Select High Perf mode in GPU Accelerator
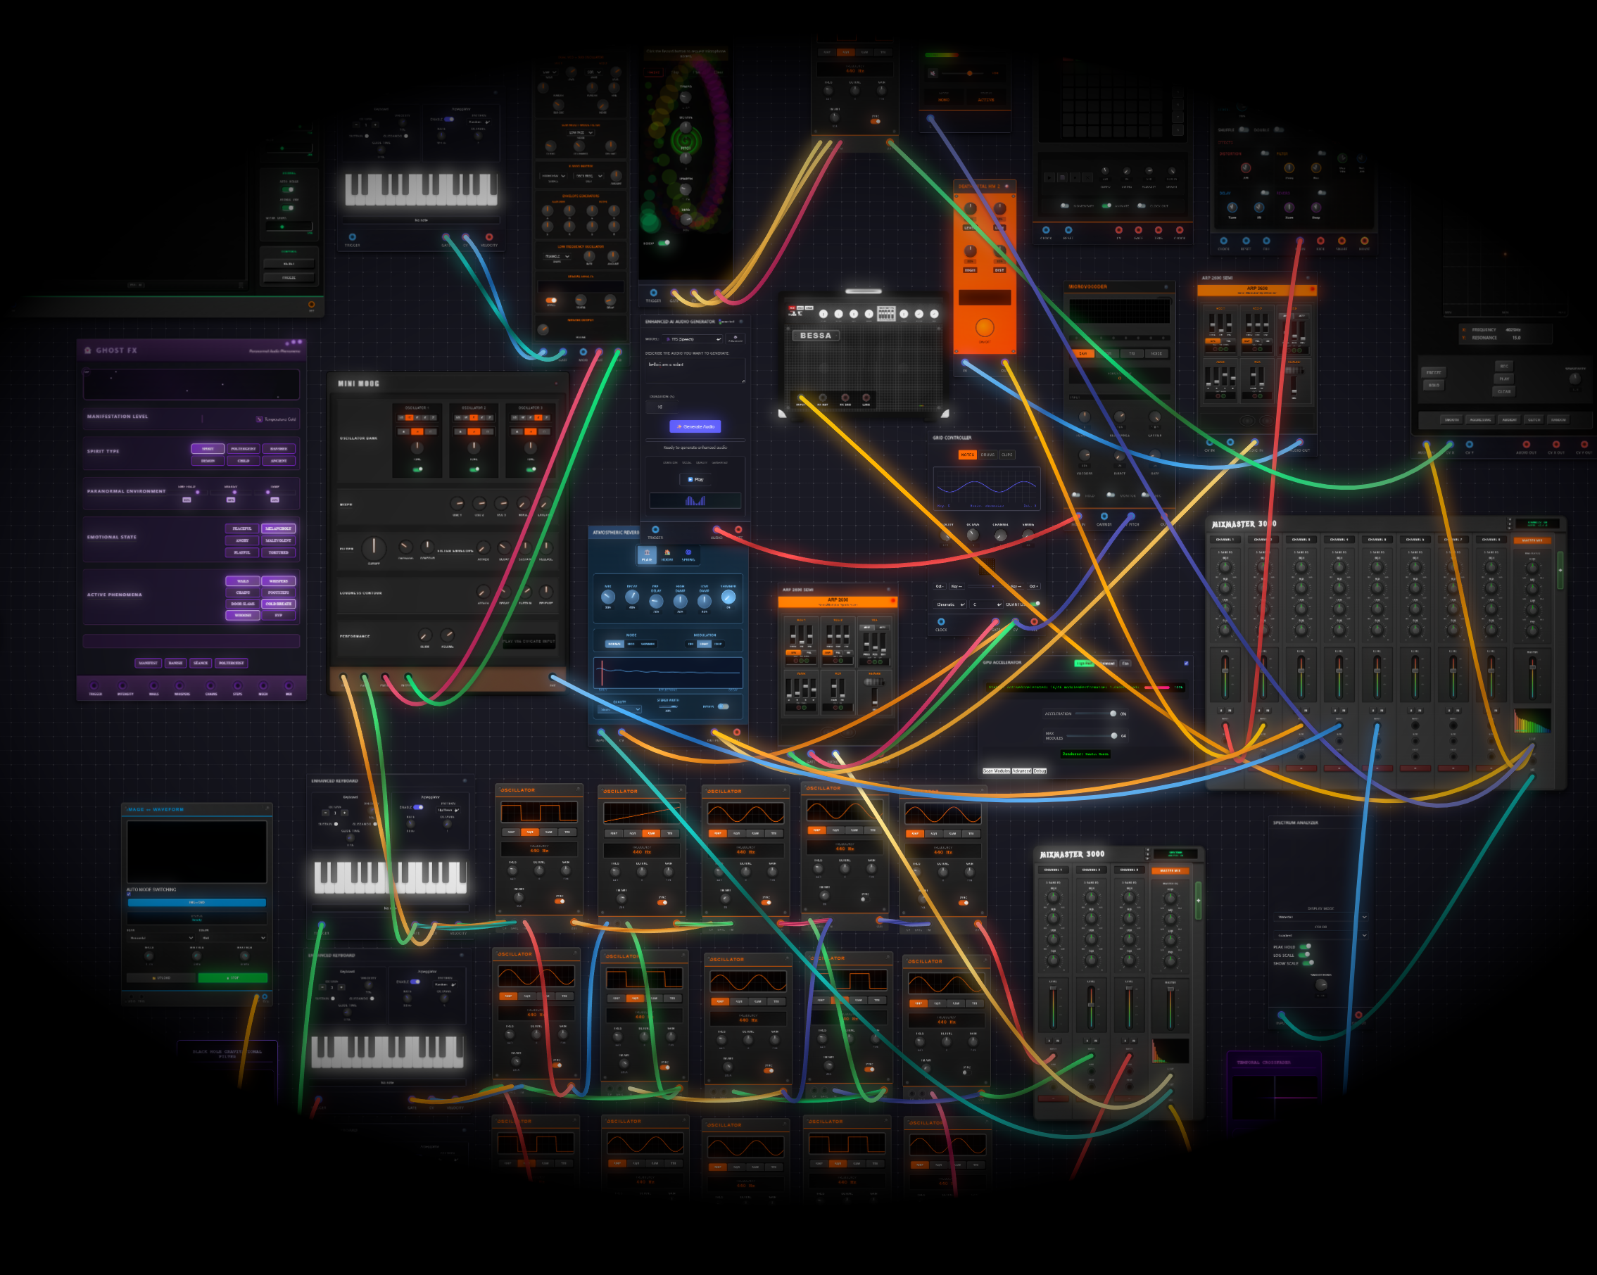Viewport: 1597px width, 1275px height. (x=1084, y=664)
